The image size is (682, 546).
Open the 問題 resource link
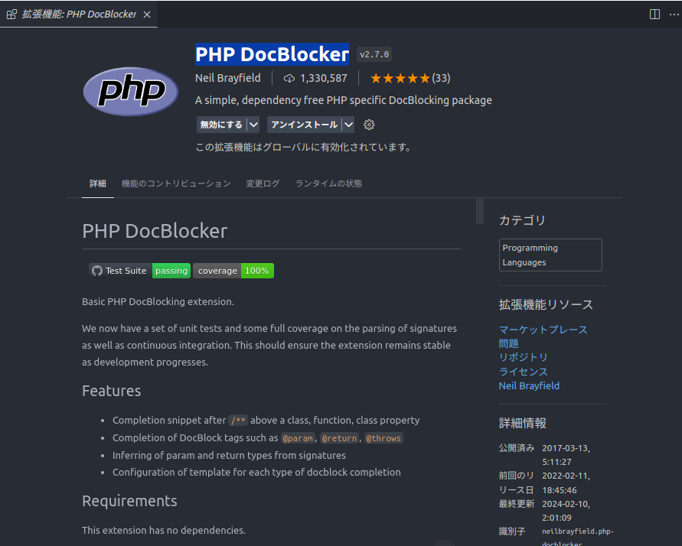pos(508,343)
